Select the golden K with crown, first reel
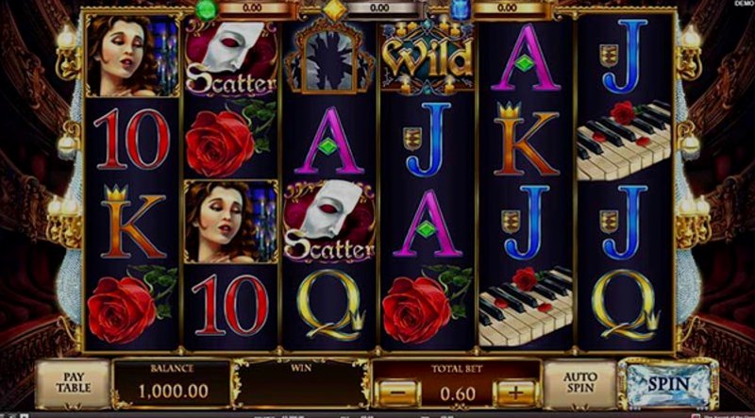The height and width of the screenshot is (418, 755). tap(132, 222)
